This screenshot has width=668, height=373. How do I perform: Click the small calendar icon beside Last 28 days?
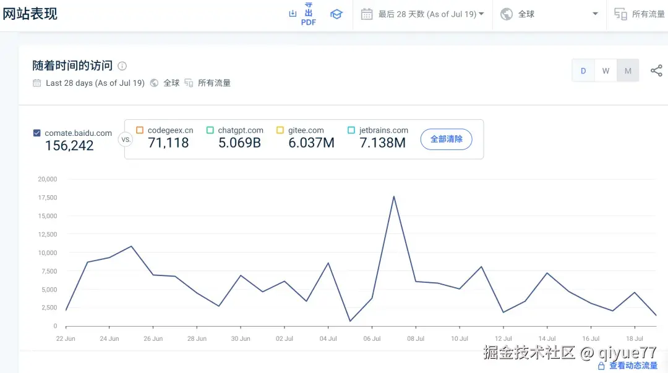(x=37, y=83)
